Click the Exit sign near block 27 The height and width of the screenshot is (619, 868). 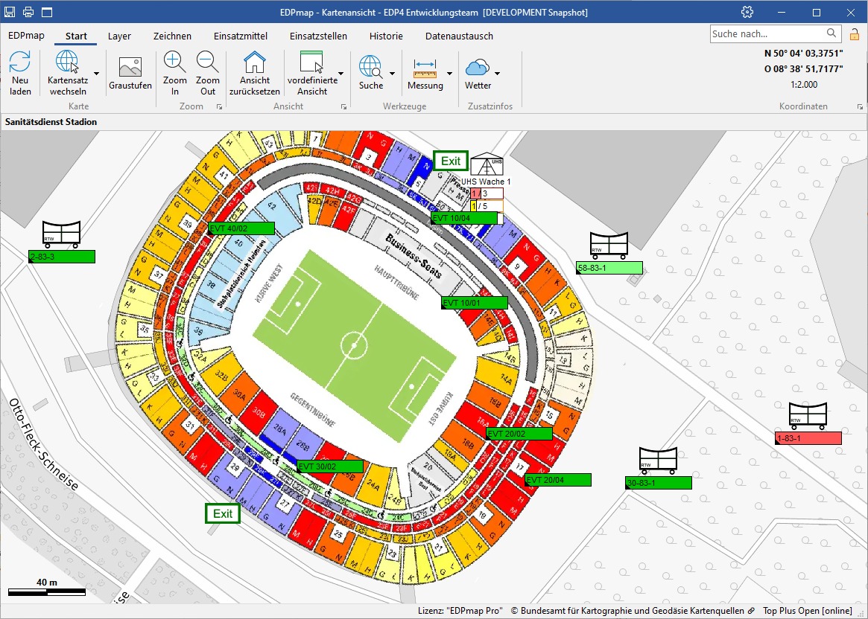click(x=223, y=513)
